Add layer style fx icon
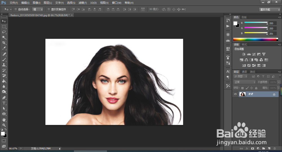282x152 pixels. pos(247,148)
